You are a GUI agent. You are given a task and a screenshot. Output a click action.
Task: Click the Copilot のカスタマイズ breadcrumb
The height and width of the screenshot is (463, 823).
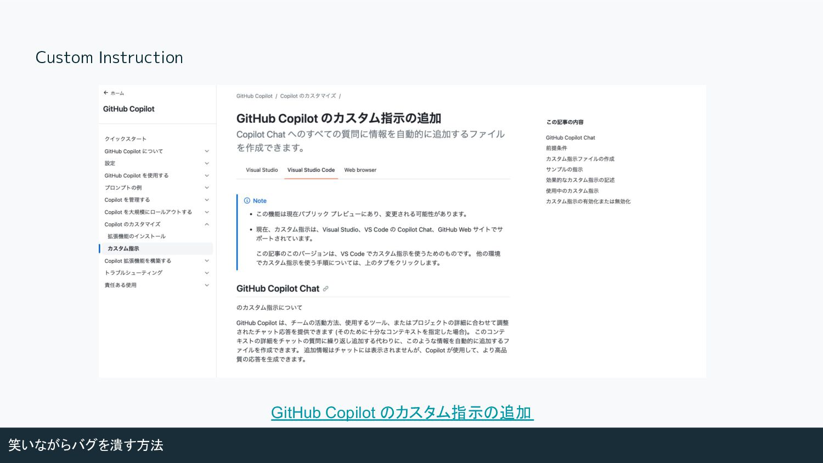pos(308,96)
